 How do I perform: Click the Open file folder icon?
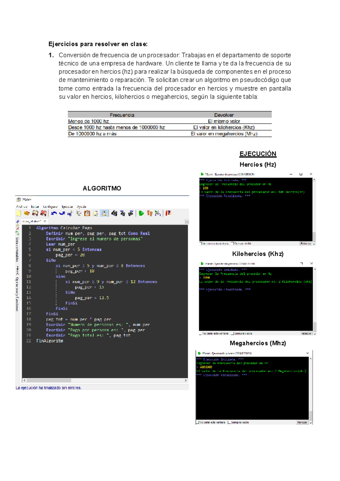(27, 213)
